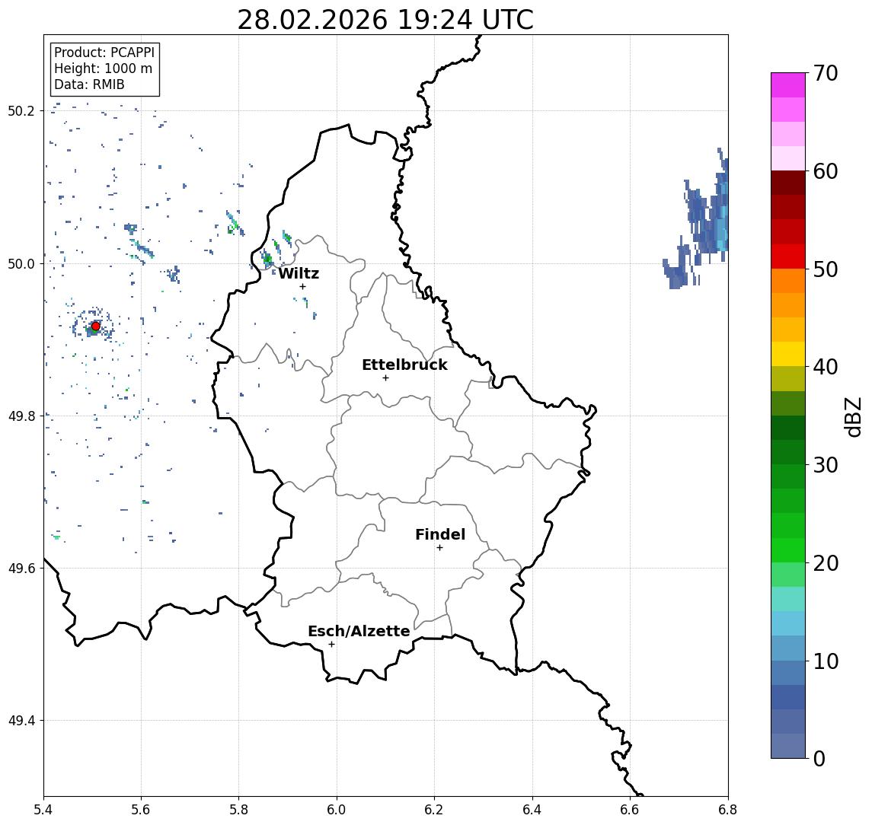This screenshot has height=825, width=872.
Task: Select the Findel label on the map
Action: [440, 534]
